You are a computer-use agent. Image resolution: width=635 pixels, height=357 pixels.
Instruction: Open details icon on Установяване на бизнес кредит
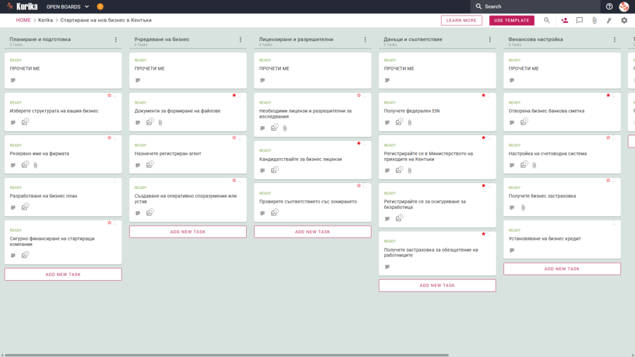(x=512, y=250)
